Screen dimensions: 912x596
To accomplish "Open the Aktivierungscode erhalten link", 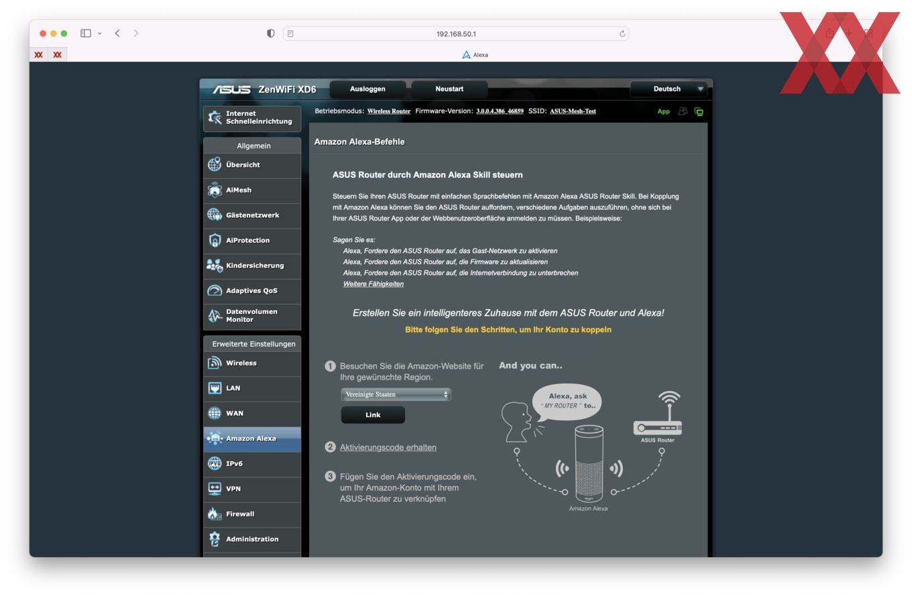I will click(x=388, y=447).
